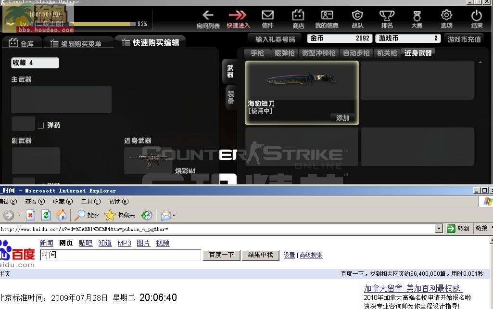
Task: Open the IE address bar dropdown
Action: coord(439,229)
